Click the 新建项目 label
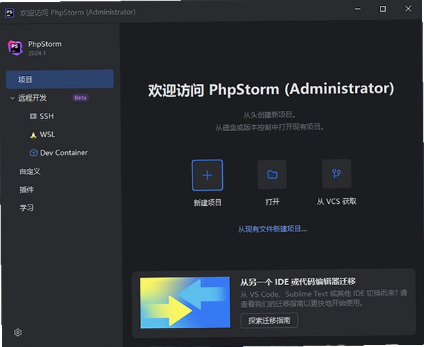424x347 pixels. click(x=208, y=203)
